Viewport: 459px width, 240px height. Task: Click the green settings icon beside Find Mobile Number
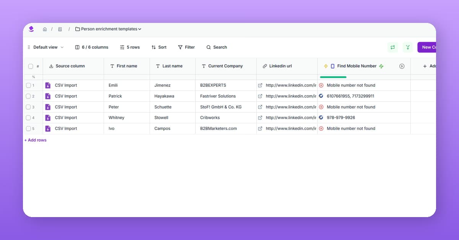click(381, 66)
